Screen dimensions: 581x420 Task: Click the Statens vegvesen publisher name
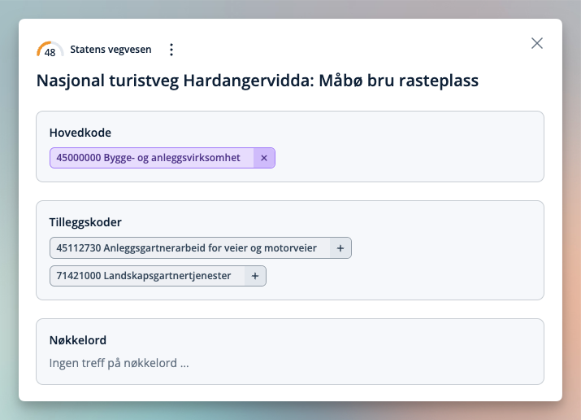pyautogui.click(x=111, y=50)
